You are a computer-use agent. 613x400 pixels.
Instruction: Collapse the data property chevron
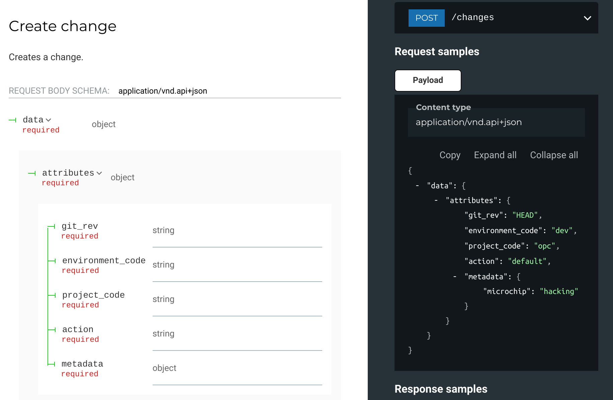click(48, 120)
